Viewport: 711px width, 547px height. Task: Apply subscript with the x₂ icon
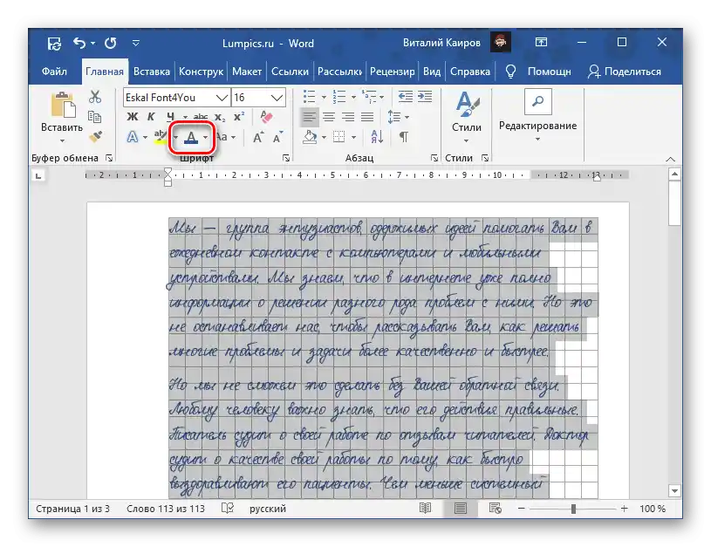pyautogui.click(x=218, y=116)
